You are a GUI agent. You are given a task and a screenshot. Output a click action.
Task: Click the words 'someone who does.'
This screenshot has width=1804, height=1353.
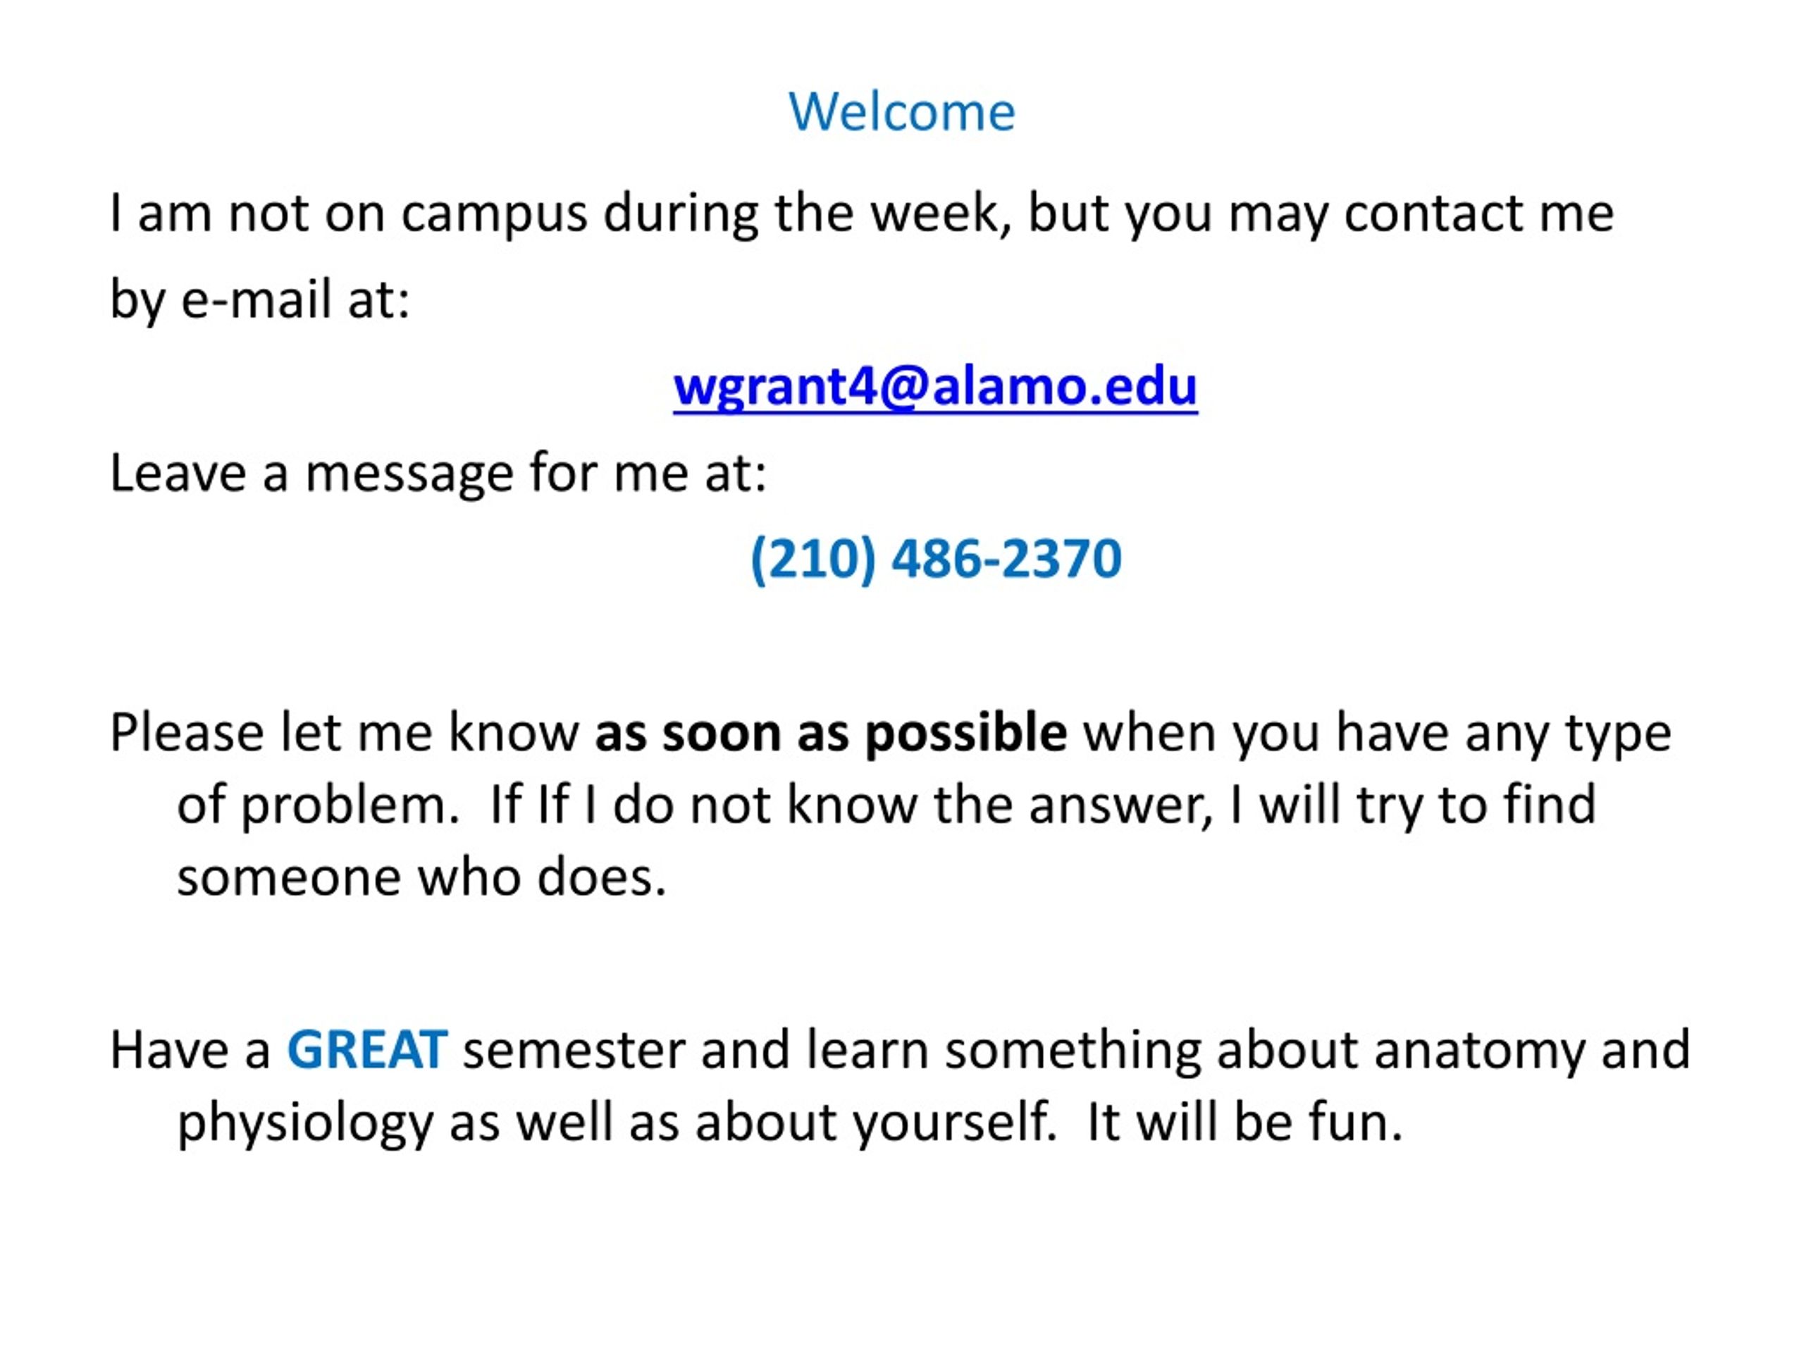[422, 878]
